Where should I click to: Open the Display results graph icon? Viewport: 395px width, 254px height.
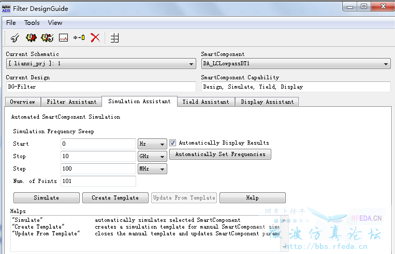(63, 38)
